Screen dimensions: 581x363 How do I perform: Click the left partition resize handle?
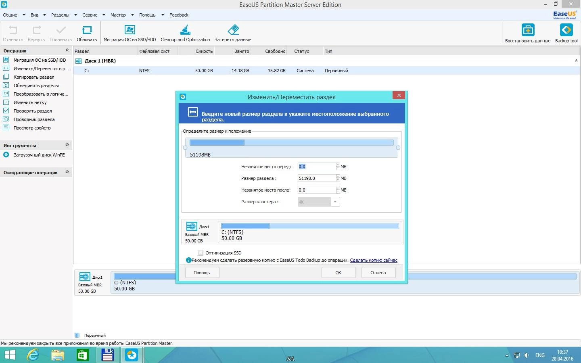click(185, 148)
